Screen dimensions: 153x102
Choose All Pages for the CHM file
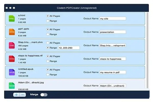click(x=48, y=43)
